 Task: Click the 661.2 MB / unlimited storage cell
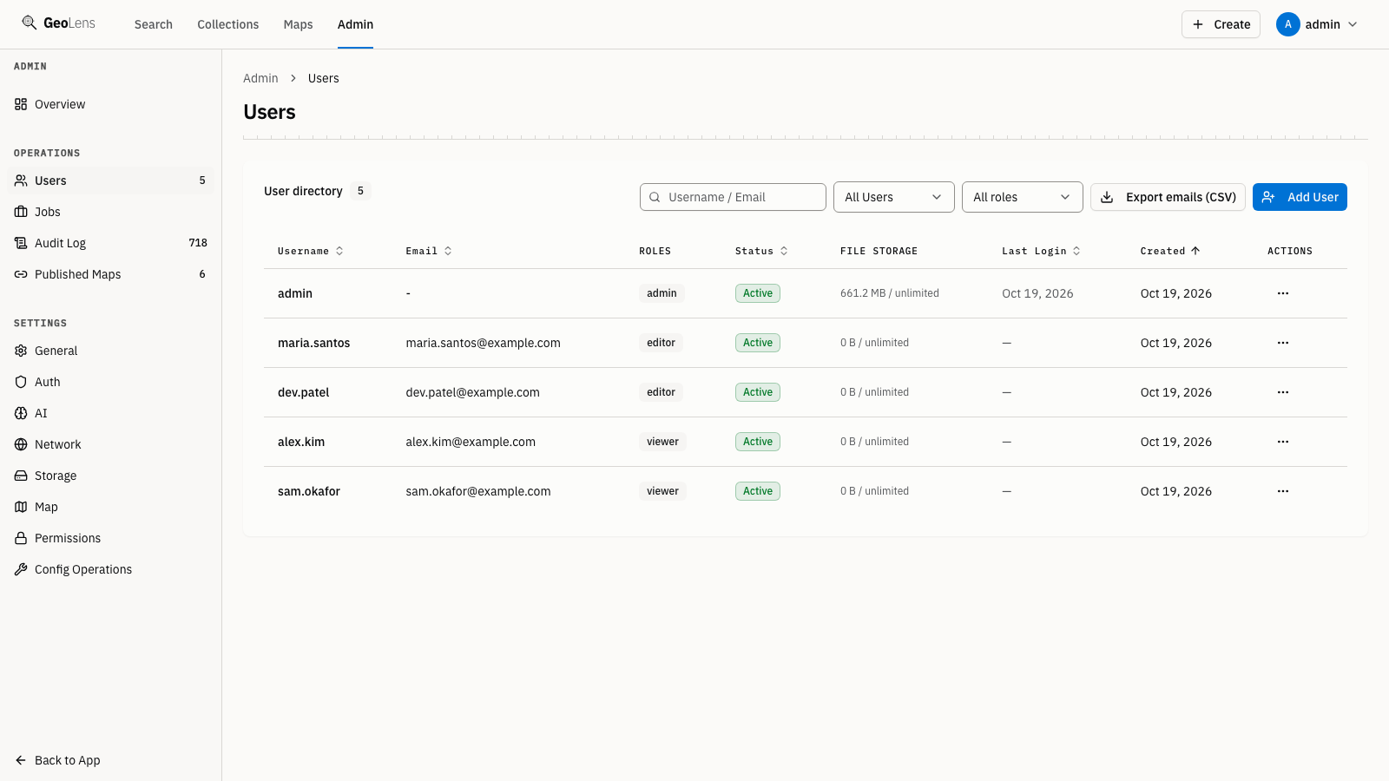click(890, 293)
